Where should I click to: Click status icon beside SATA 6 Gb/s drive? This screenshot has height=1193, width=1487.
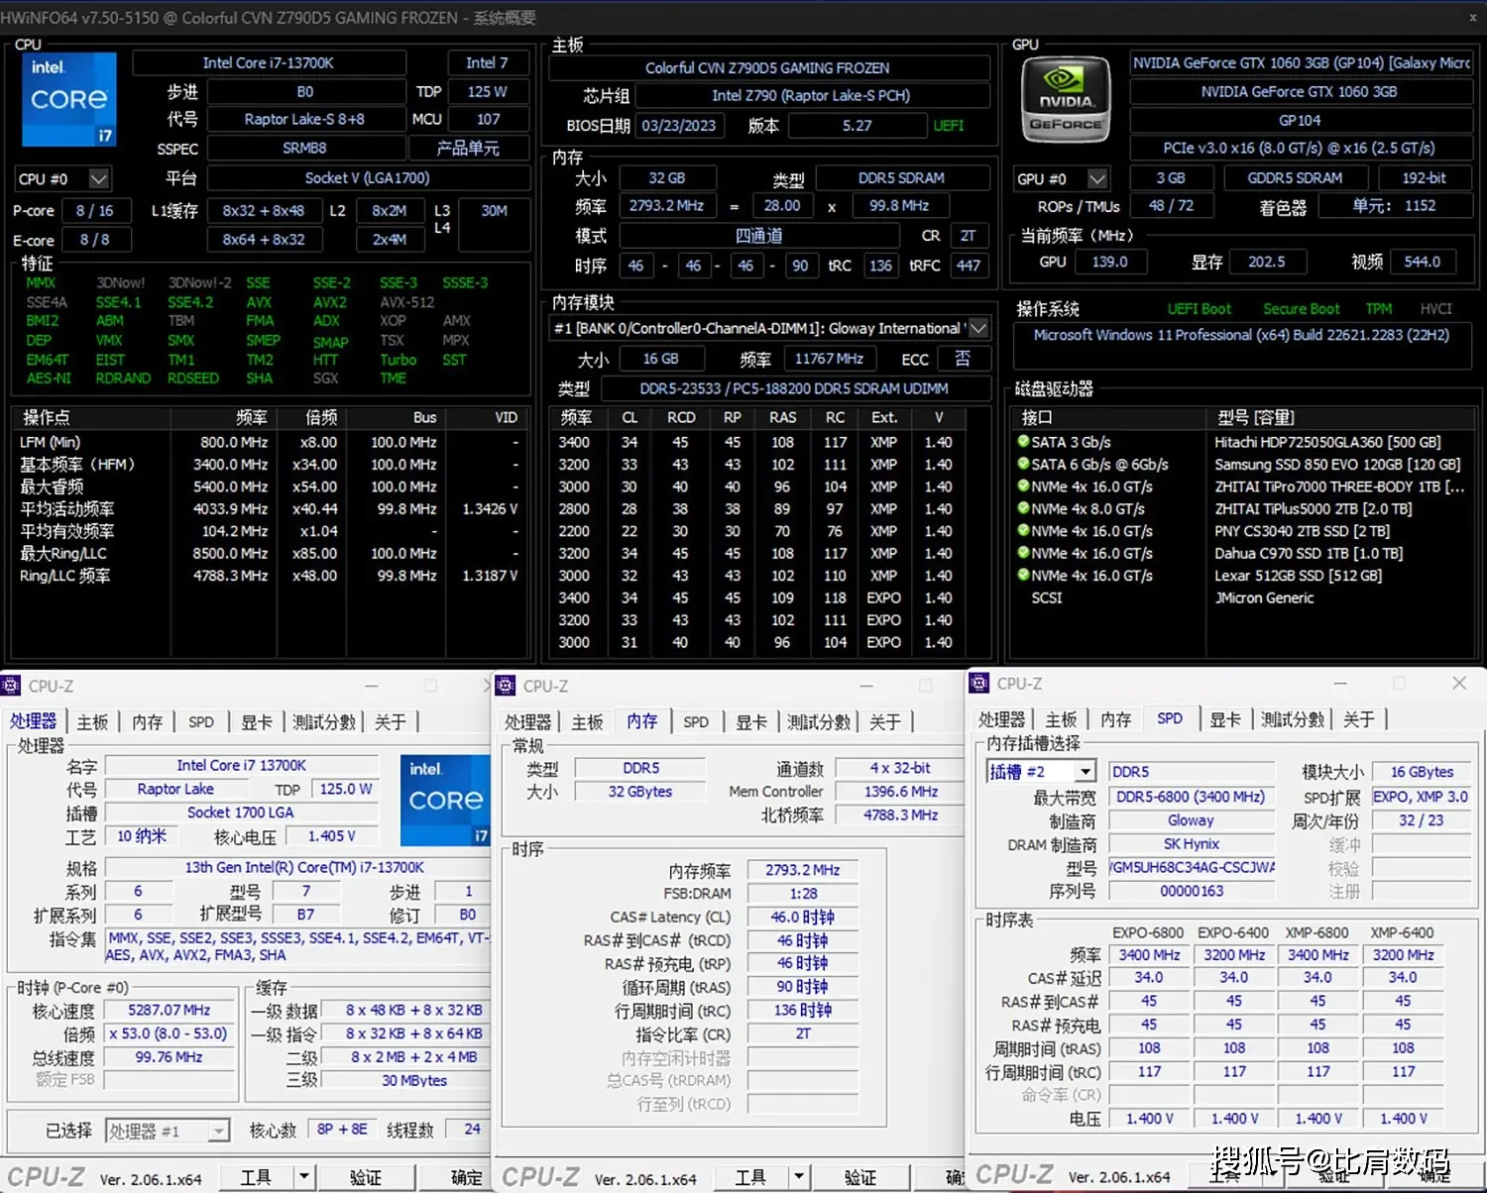[x=1023, y=464]
